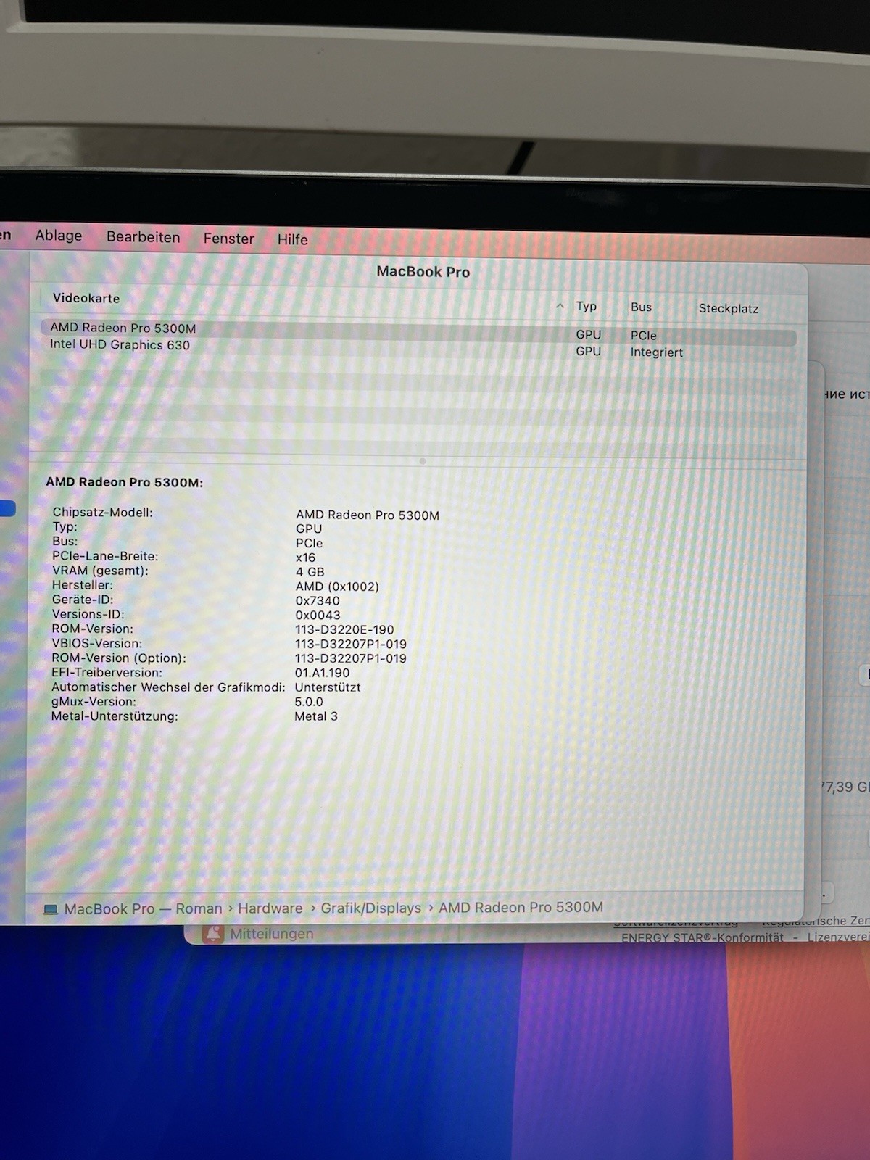Open ENERGY STAR®-Konformität link in back window
The image size is (870, 1160).
coord(702,937)
